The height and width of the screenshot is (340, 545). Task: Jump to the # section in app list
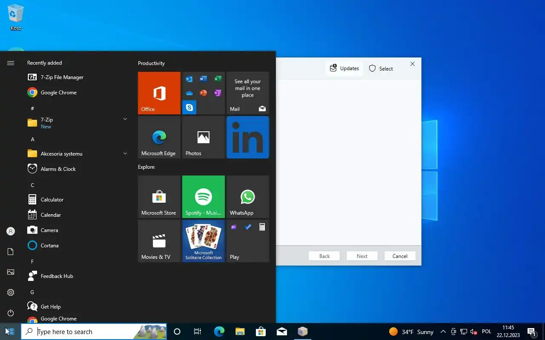32,109
